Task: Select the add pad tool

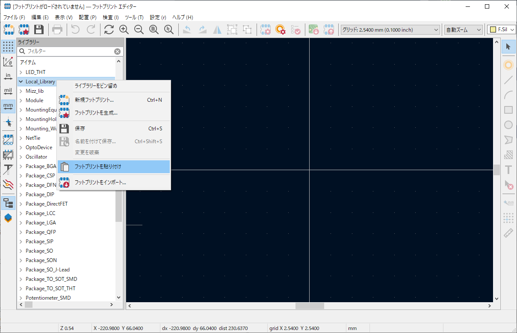Action: [x=508, y=65]
